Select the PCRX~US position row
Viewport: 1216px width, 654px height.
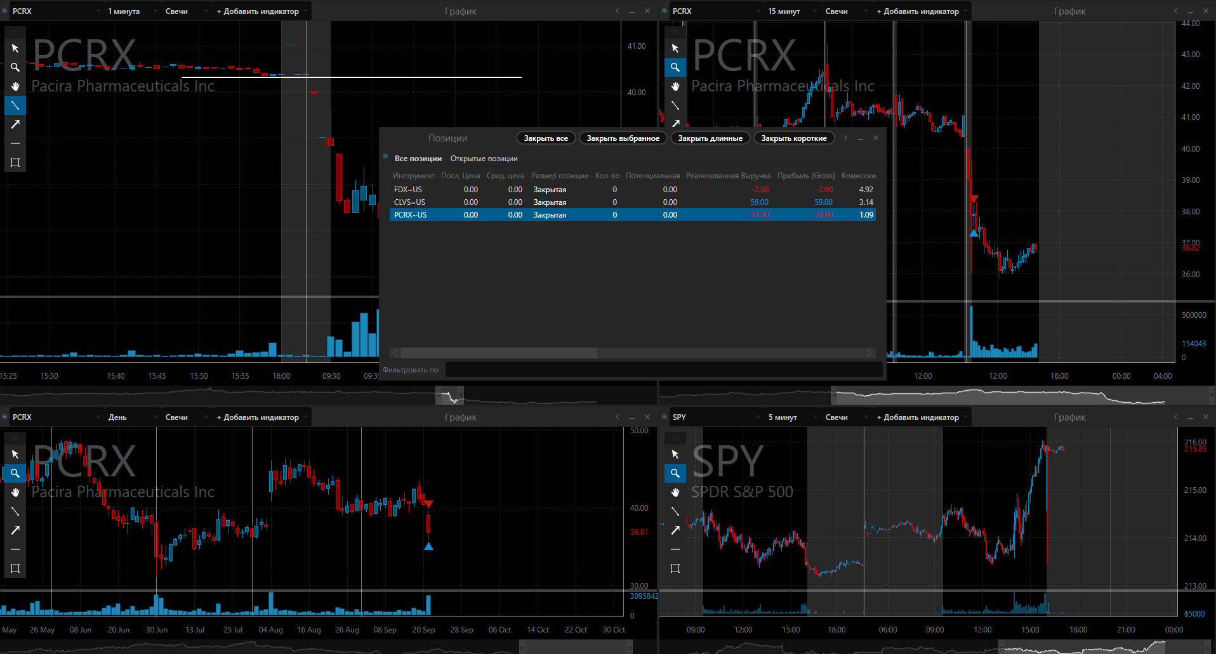(x=633, y=215)
